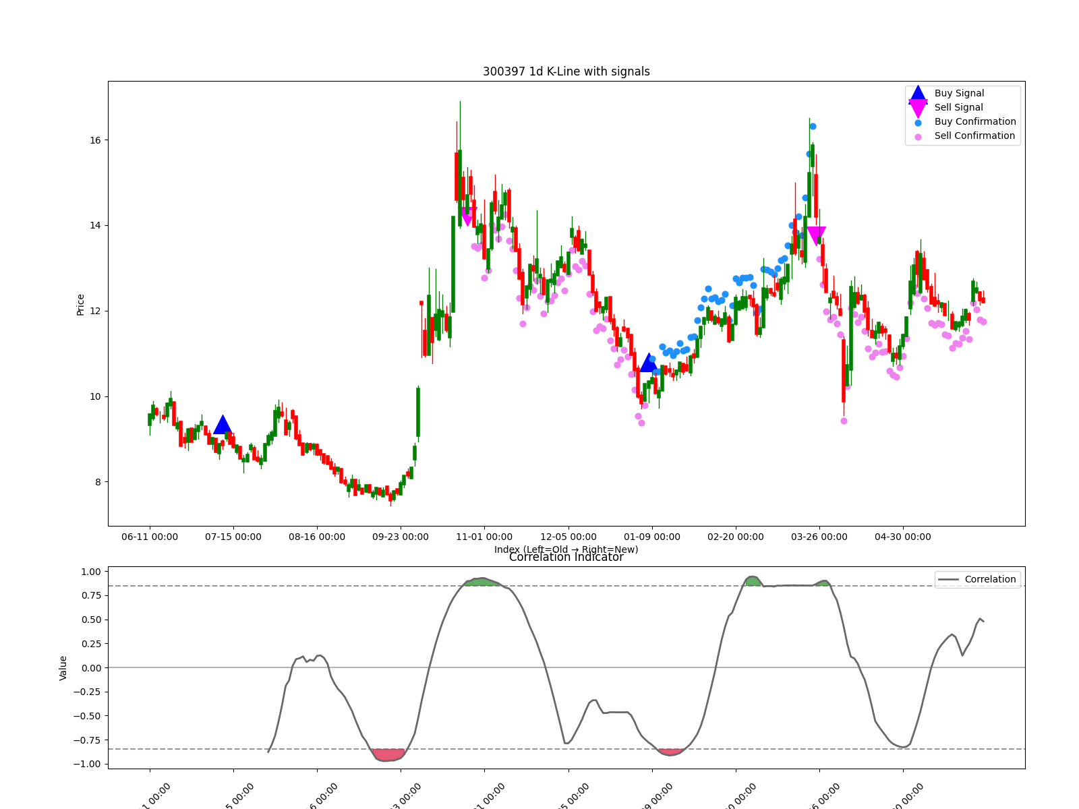Click date tick '12-05 00:00'
The image size is (1079, 809).
click(568, 537)
